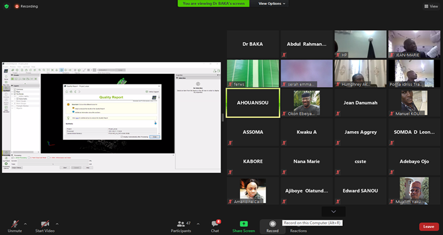Screen dimensions: 443x235
Task: Expand audio options arrow beside Unmute
Action: (26, 224)
